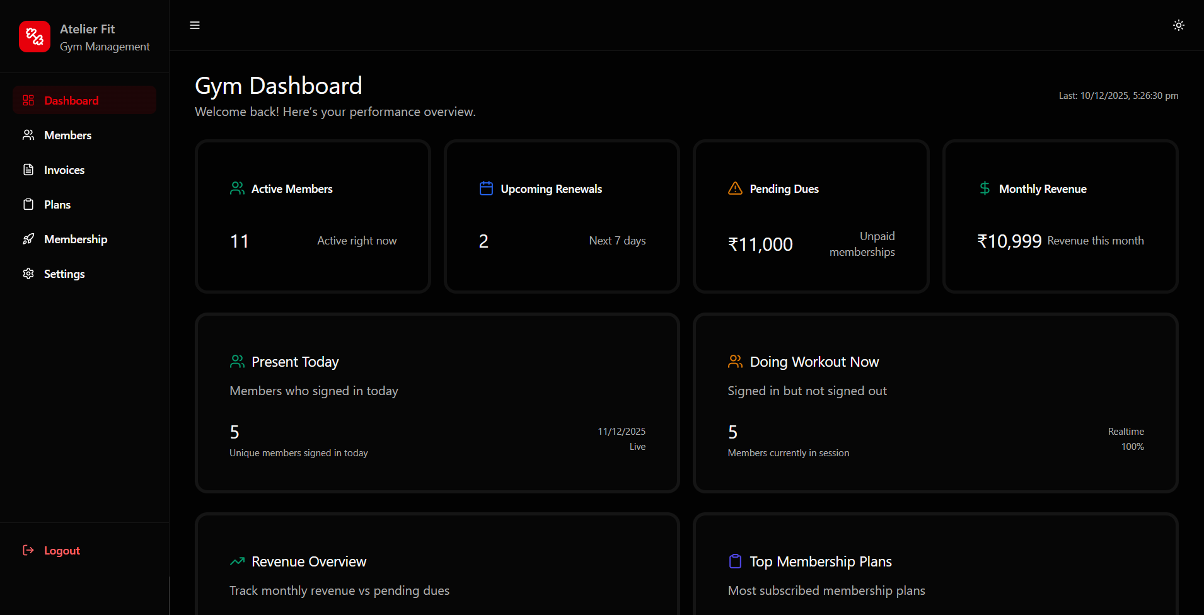Click the Active Members people icon
Screen dimensions: 1204x615
pyautogui.click(x=237, y=188)
